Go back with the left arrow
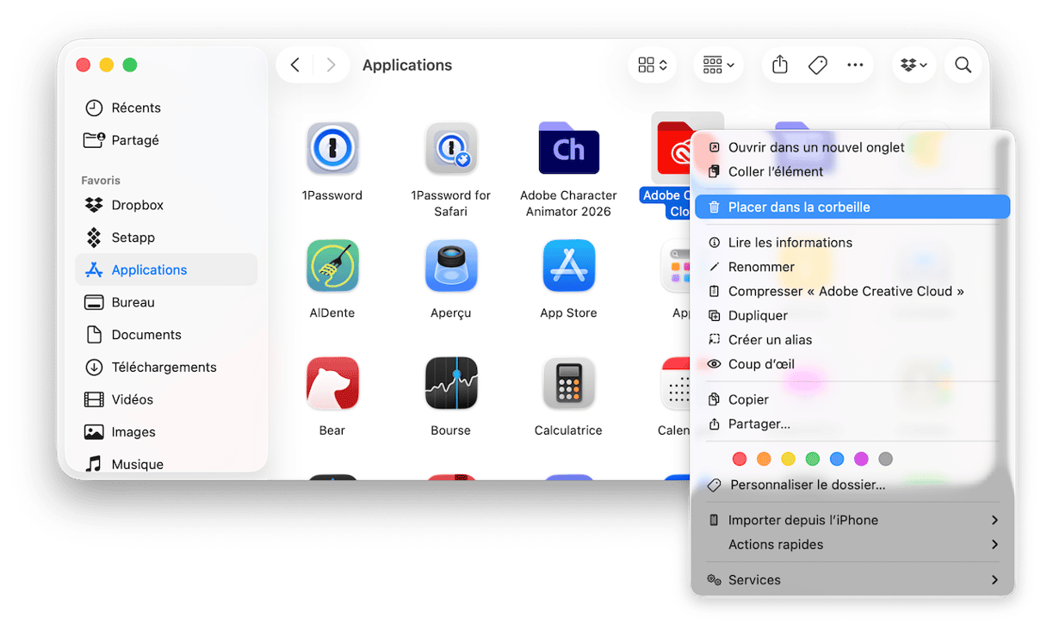The image size is (1047, 624). click(x=294, y=65)
